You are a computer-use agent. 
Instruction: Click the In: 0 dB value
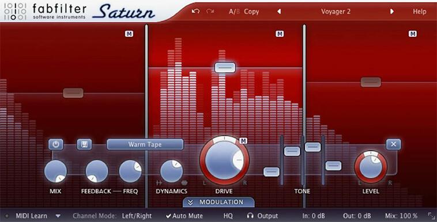point(314,216)
